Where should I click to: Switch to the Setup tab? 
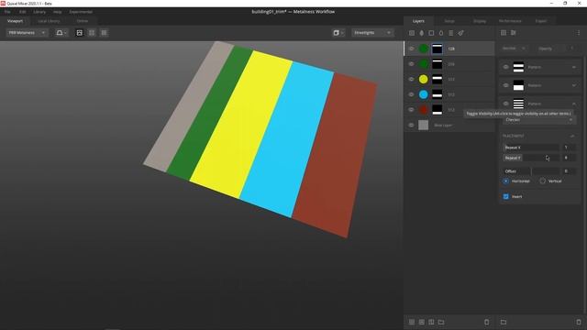449,21
